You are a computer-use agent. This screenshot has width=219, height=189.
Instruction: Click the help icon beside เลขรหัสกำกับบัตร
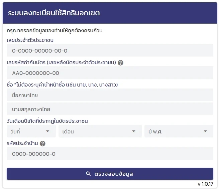tap(121, 63)
